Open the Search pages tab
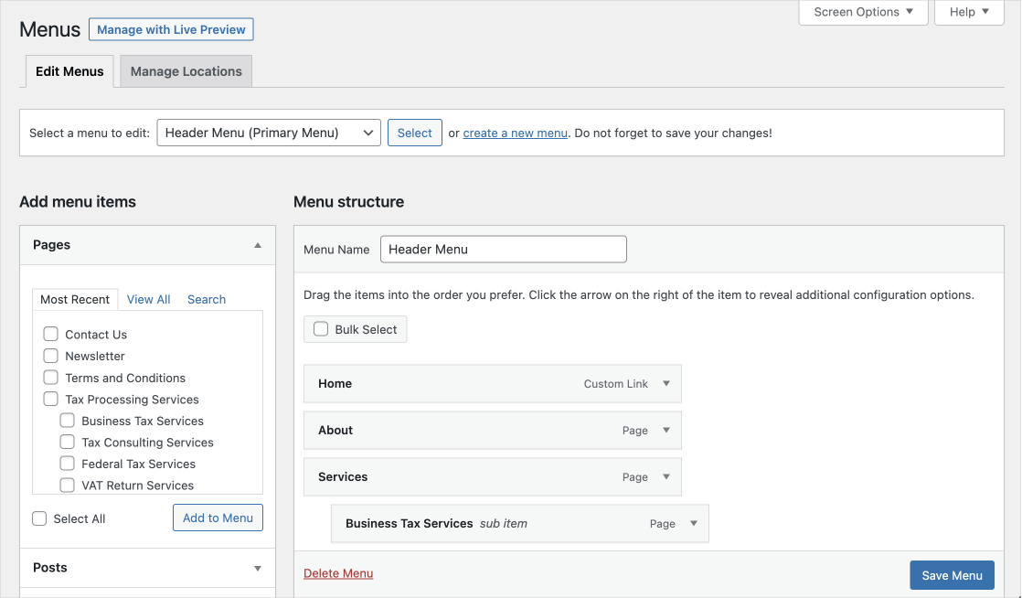The width and height of the screenshot is (1022, 598). [x=207, y=299]
